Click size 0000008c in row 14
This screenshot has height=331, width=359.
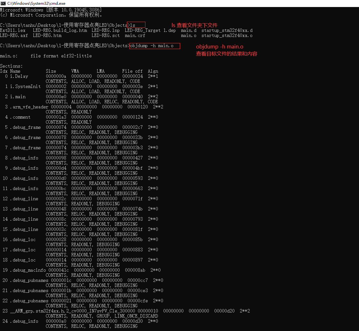56,219
